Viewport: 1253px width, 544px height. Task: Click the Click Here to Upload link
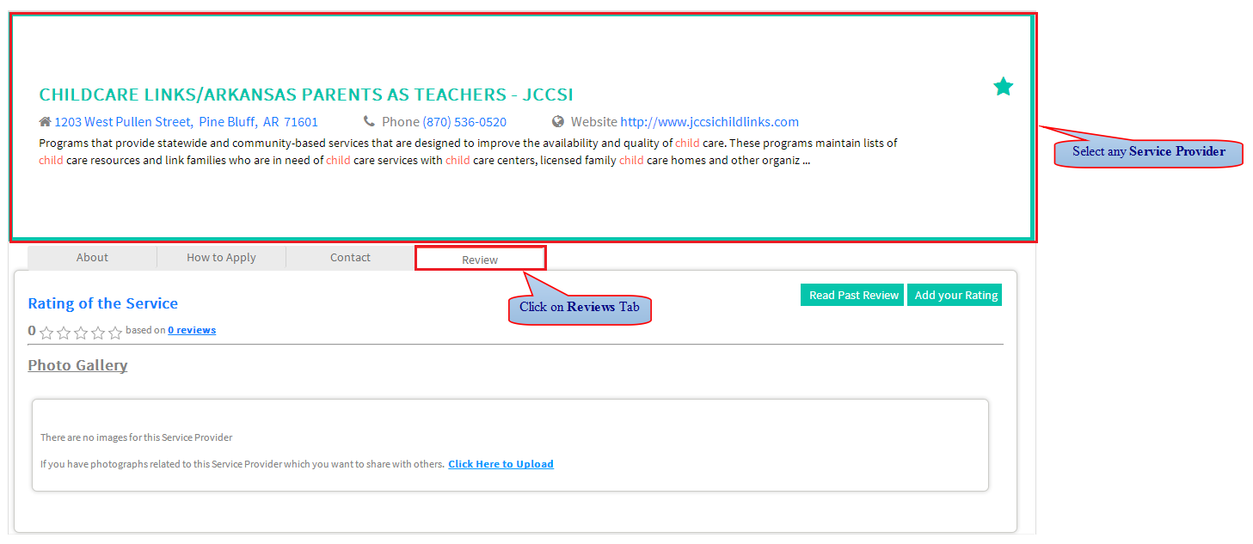pos(501,464)
